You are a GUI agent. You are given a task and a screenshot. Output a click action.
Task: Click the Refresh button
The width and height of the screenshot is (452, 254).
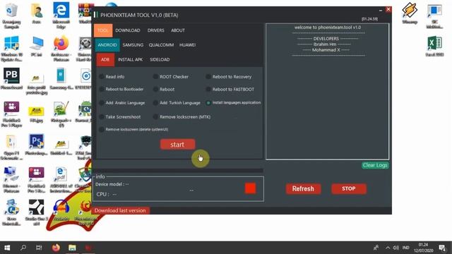303,188
